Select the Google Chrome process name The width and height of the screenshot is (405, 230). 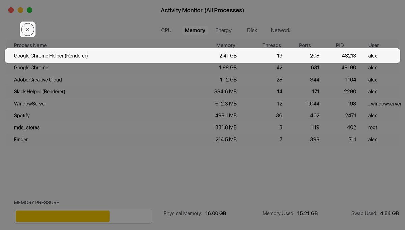pos(31,68)
